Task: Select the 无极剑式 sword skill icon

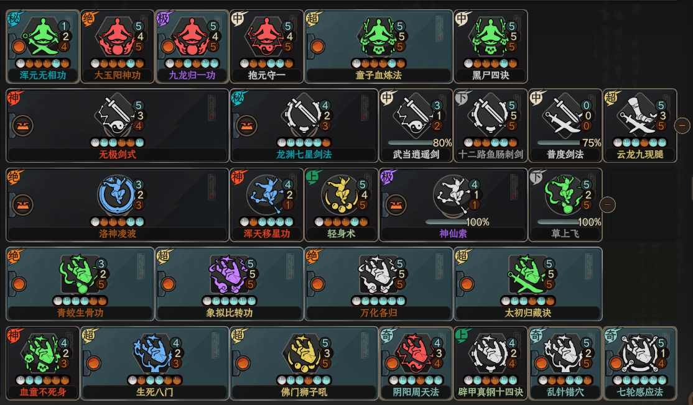Action: click(117, 116)
